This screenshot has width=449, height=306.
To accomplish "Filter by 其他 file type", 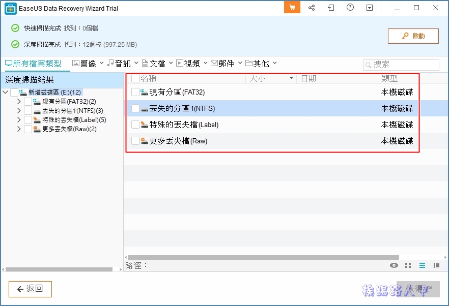I will [257, 64].
